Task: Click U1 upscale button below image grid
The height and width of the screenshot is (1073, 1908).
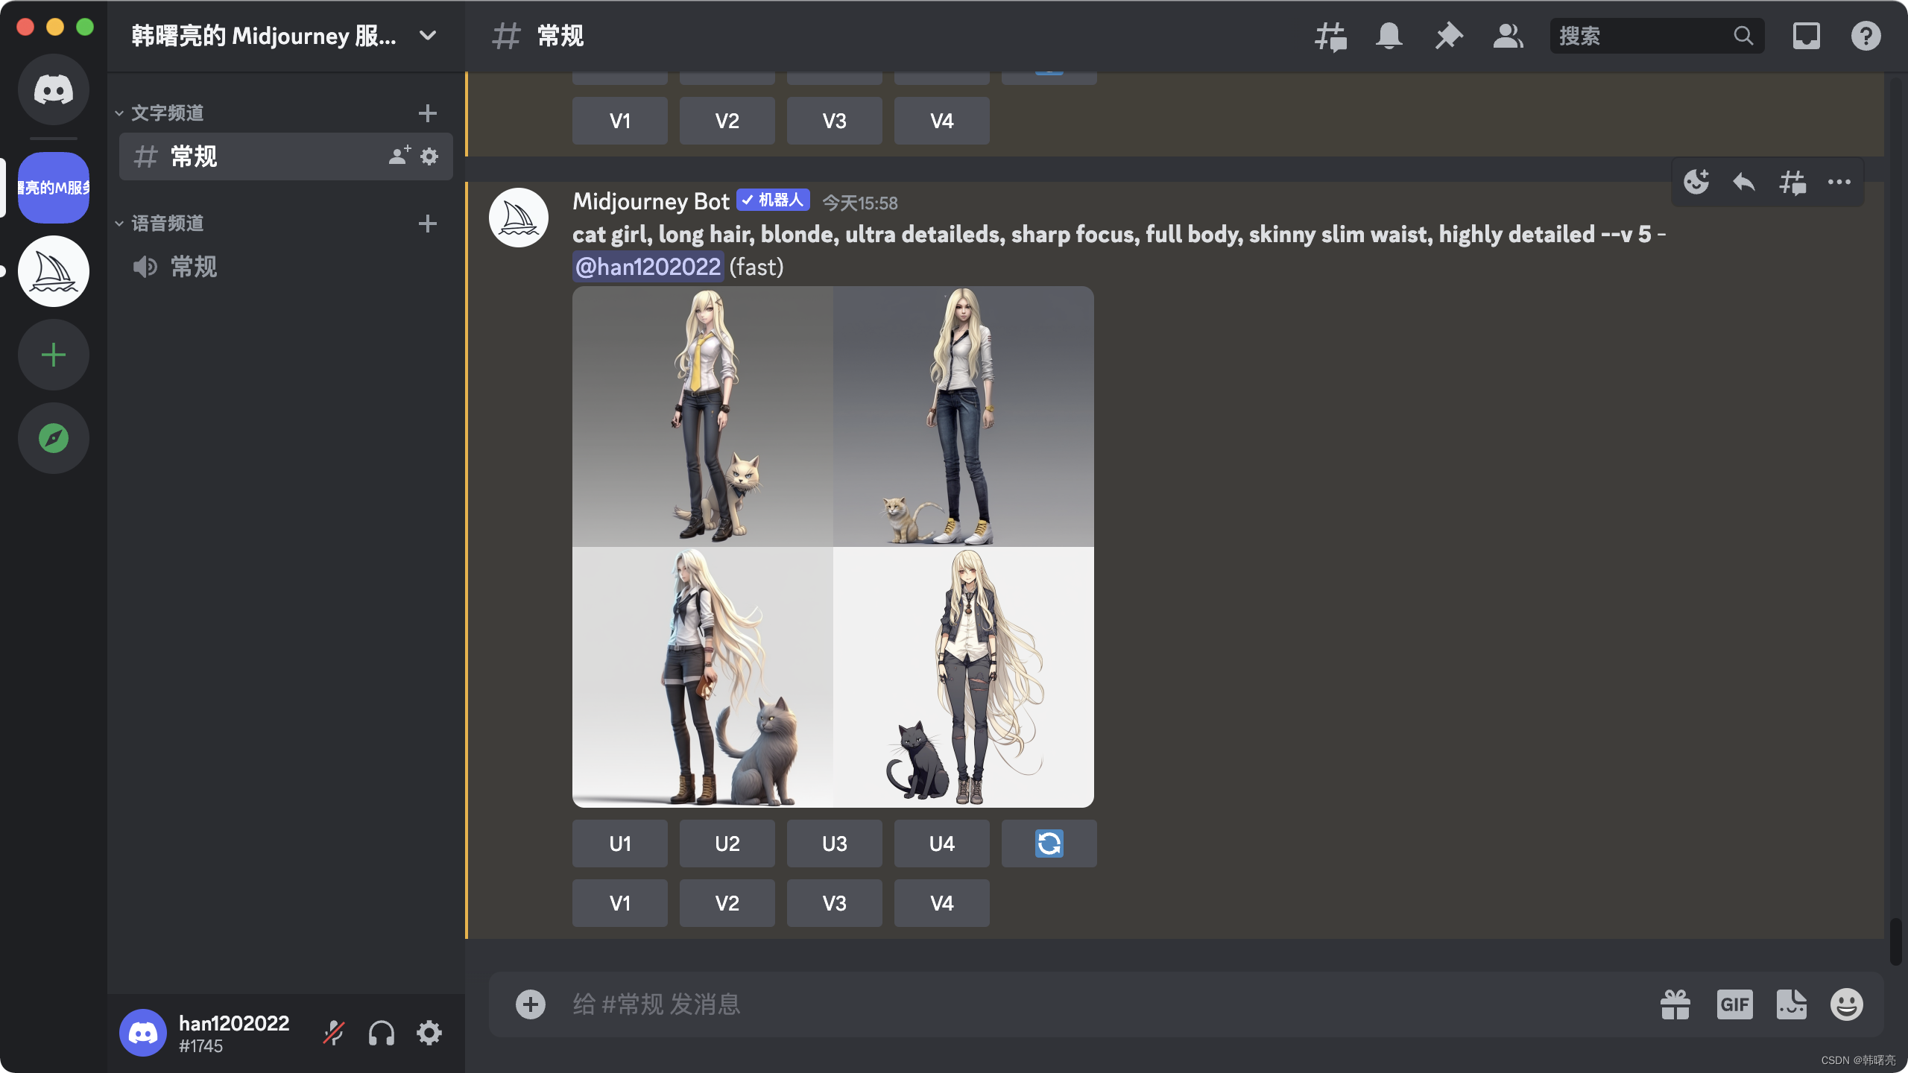Action: click(x=619, y=843)
